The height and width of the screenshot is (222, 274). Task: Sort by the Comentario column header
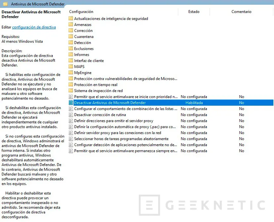coord(241,12)
